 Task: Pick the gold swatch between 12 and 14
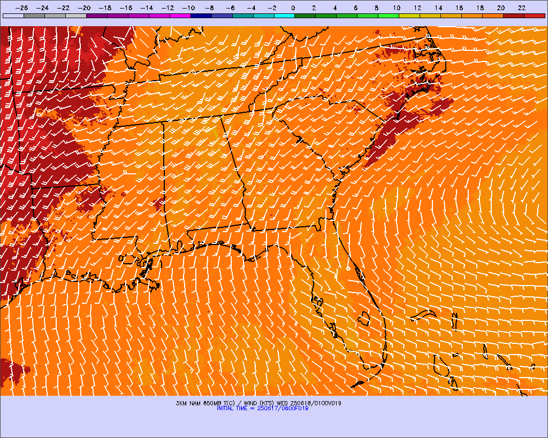pos(430,16)
